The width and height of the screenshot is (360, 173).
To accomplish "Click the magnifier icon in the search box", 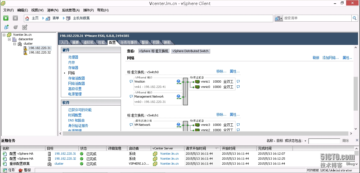I will (x=355, y=18).
